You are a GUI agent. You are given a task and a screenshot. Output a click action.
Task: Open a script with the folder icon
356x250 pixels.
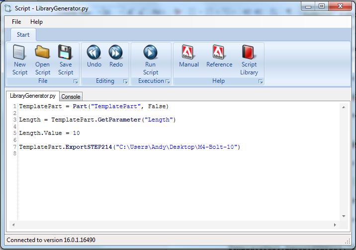(x=42, y=52)
